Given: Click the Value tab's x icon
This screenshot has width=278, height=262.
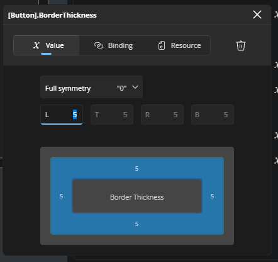Looking at the screenshot, I should click(x=36, y=45).
